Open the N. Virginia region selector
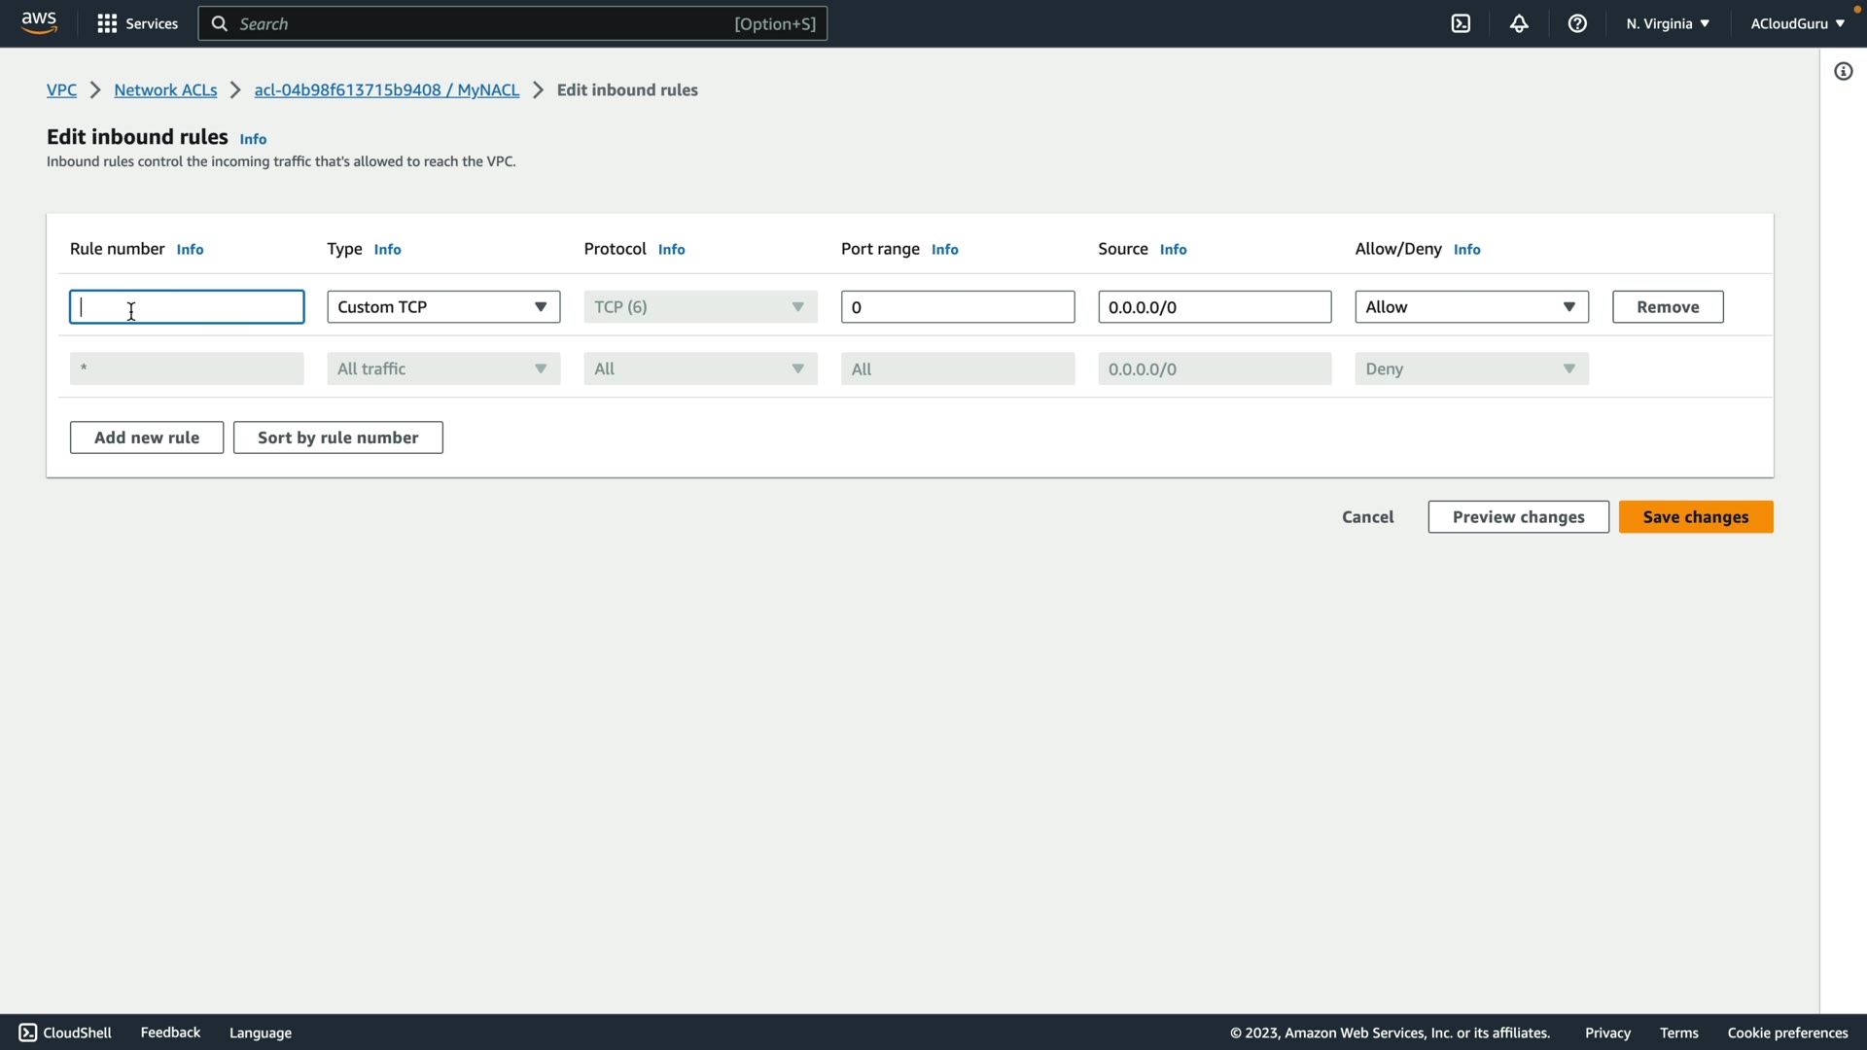This screenshot has width=1867, height=1050. 1667,23
